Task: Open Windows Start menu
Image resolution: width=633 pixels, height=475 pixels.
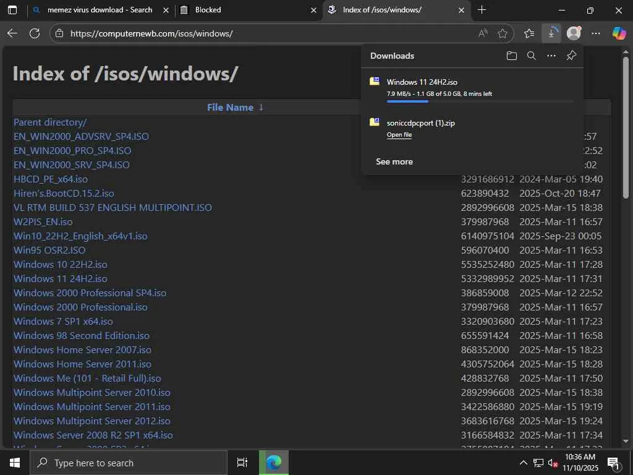Action: [15, 463]
